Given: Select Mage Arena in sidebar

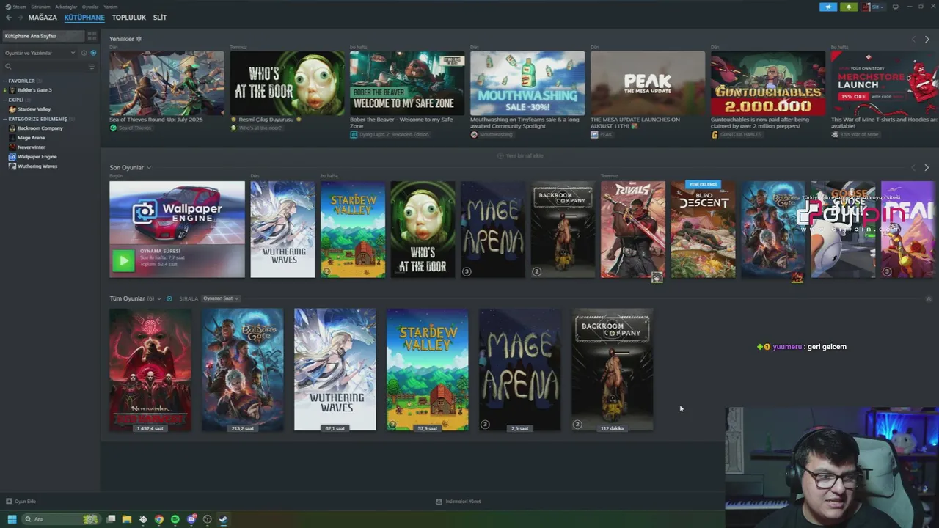Looking at the screenshot, I should [31, 138].
